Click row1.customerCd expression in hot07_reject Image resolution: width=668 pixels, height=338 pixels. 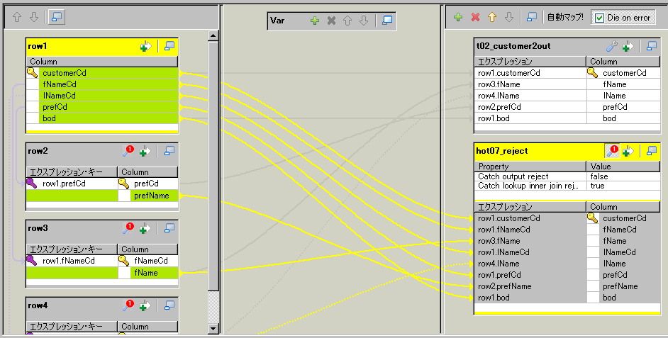(530, 218)
